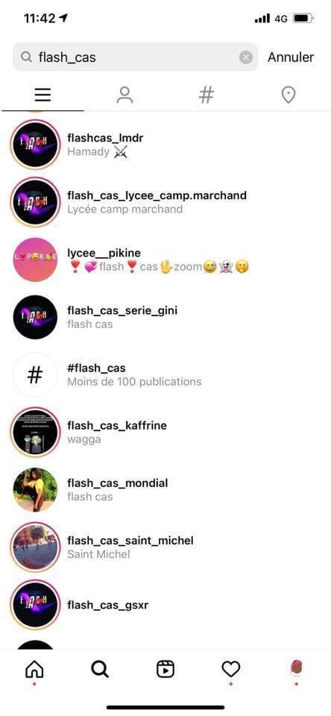Viewport: 331px width, 716px height.
Task: Open the heart Activity icon
Action: [230, 669]
